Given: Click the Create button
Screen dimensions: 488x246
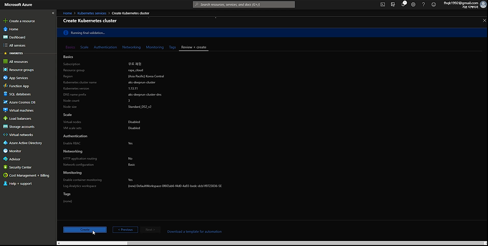Looking at the screenshot, I should (85, 229).
